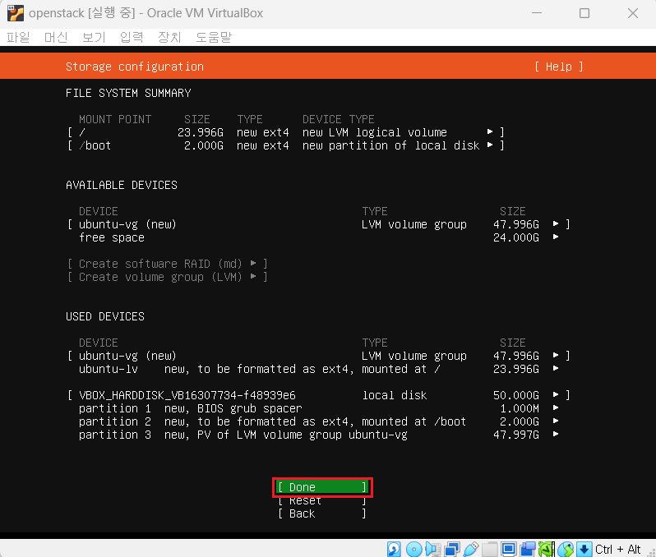Click Create volume group (LVM)
Image resolution: width=656 pixels, height=557 pixels.
coord(167,277)
